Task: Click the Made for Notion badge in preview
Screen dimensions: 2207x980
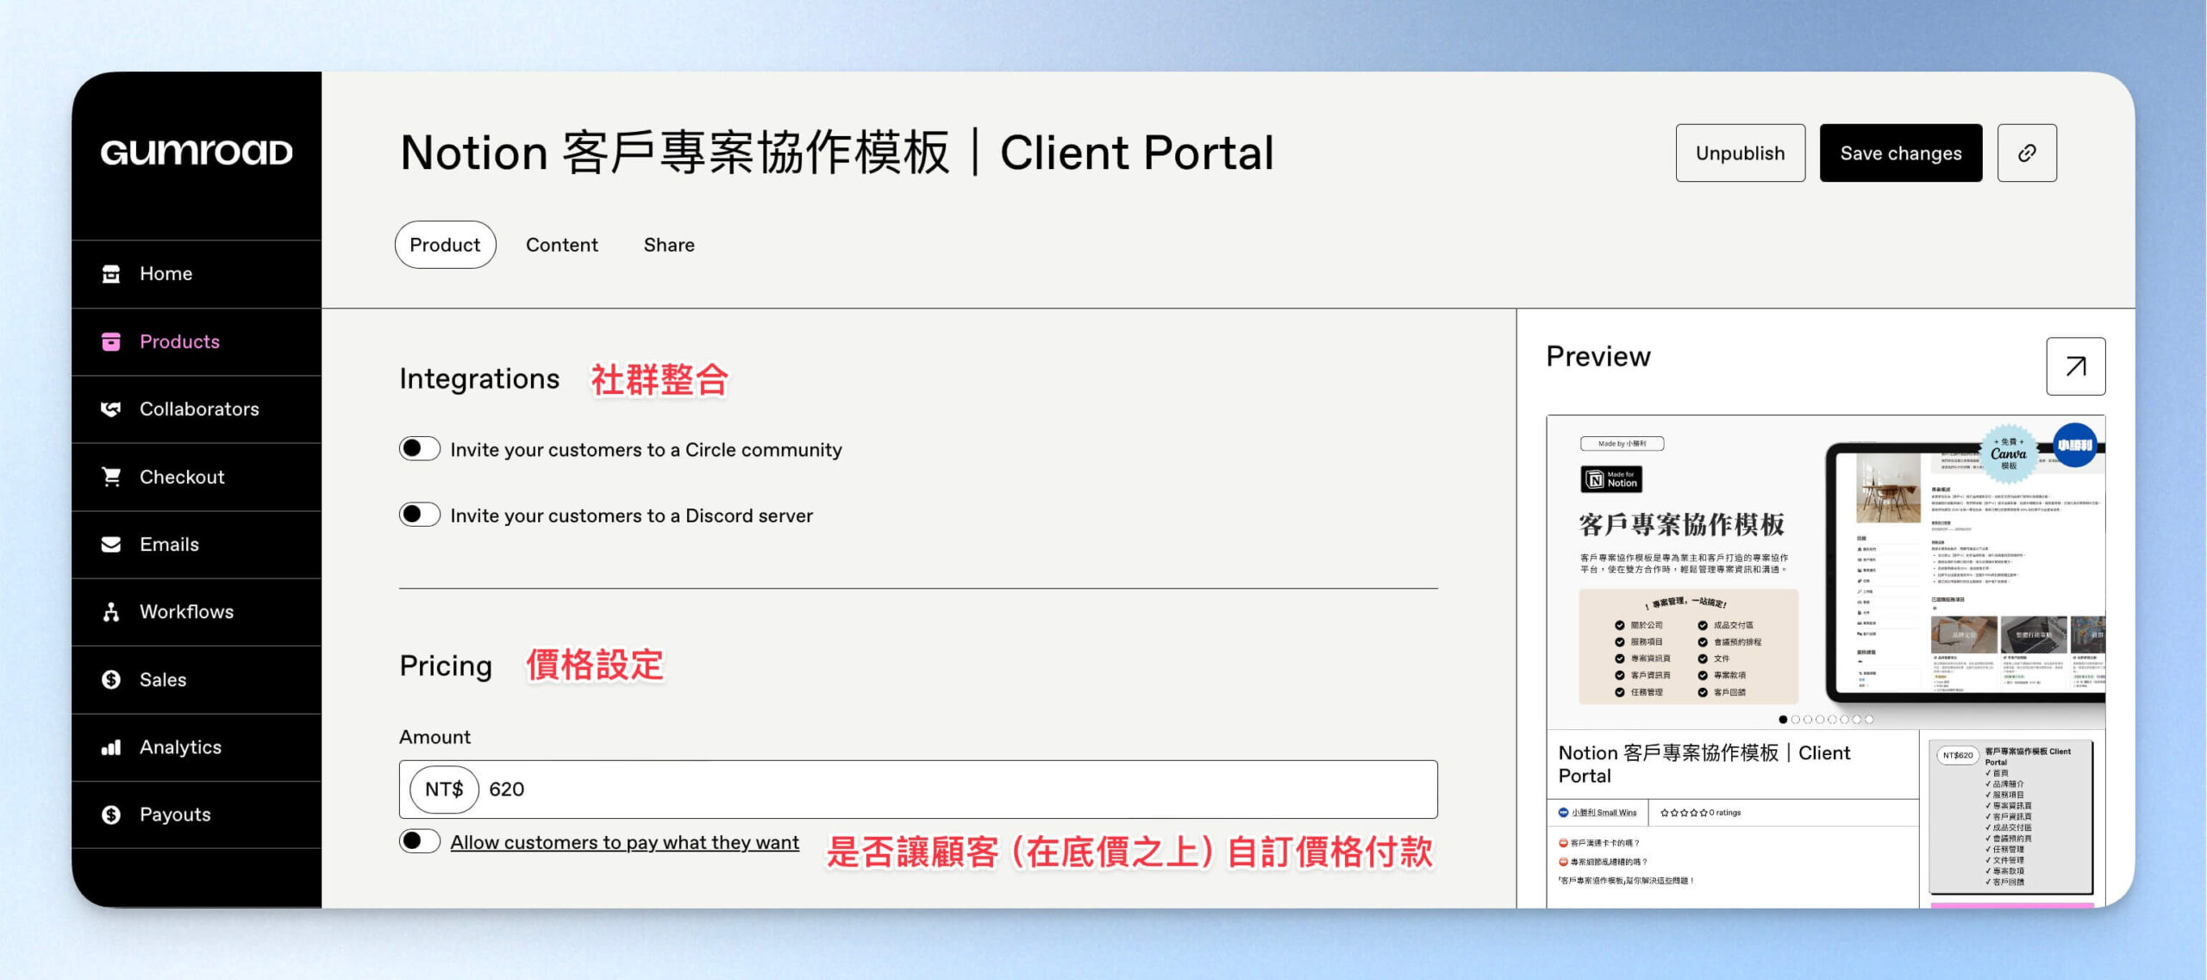Action: click(1611, 479)
